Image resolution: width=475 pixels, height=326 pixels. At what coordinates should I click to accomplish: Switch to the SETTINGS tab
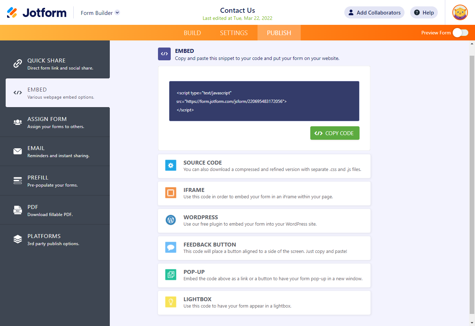coord(234,33)
